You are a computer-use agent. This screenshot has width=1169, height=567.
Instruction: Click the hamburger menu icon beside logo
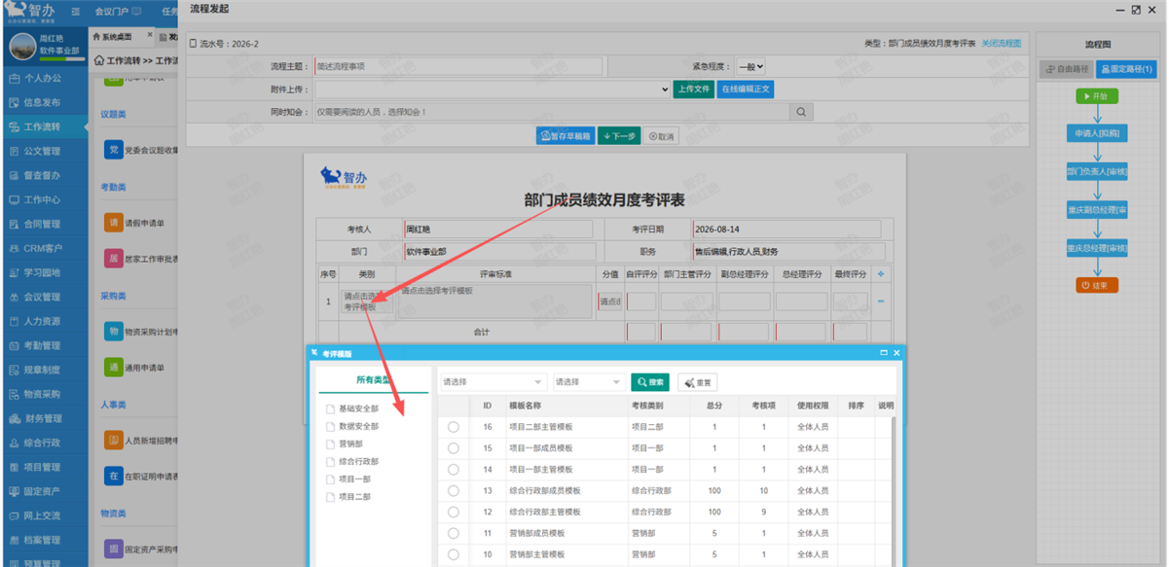click(76, 12)
